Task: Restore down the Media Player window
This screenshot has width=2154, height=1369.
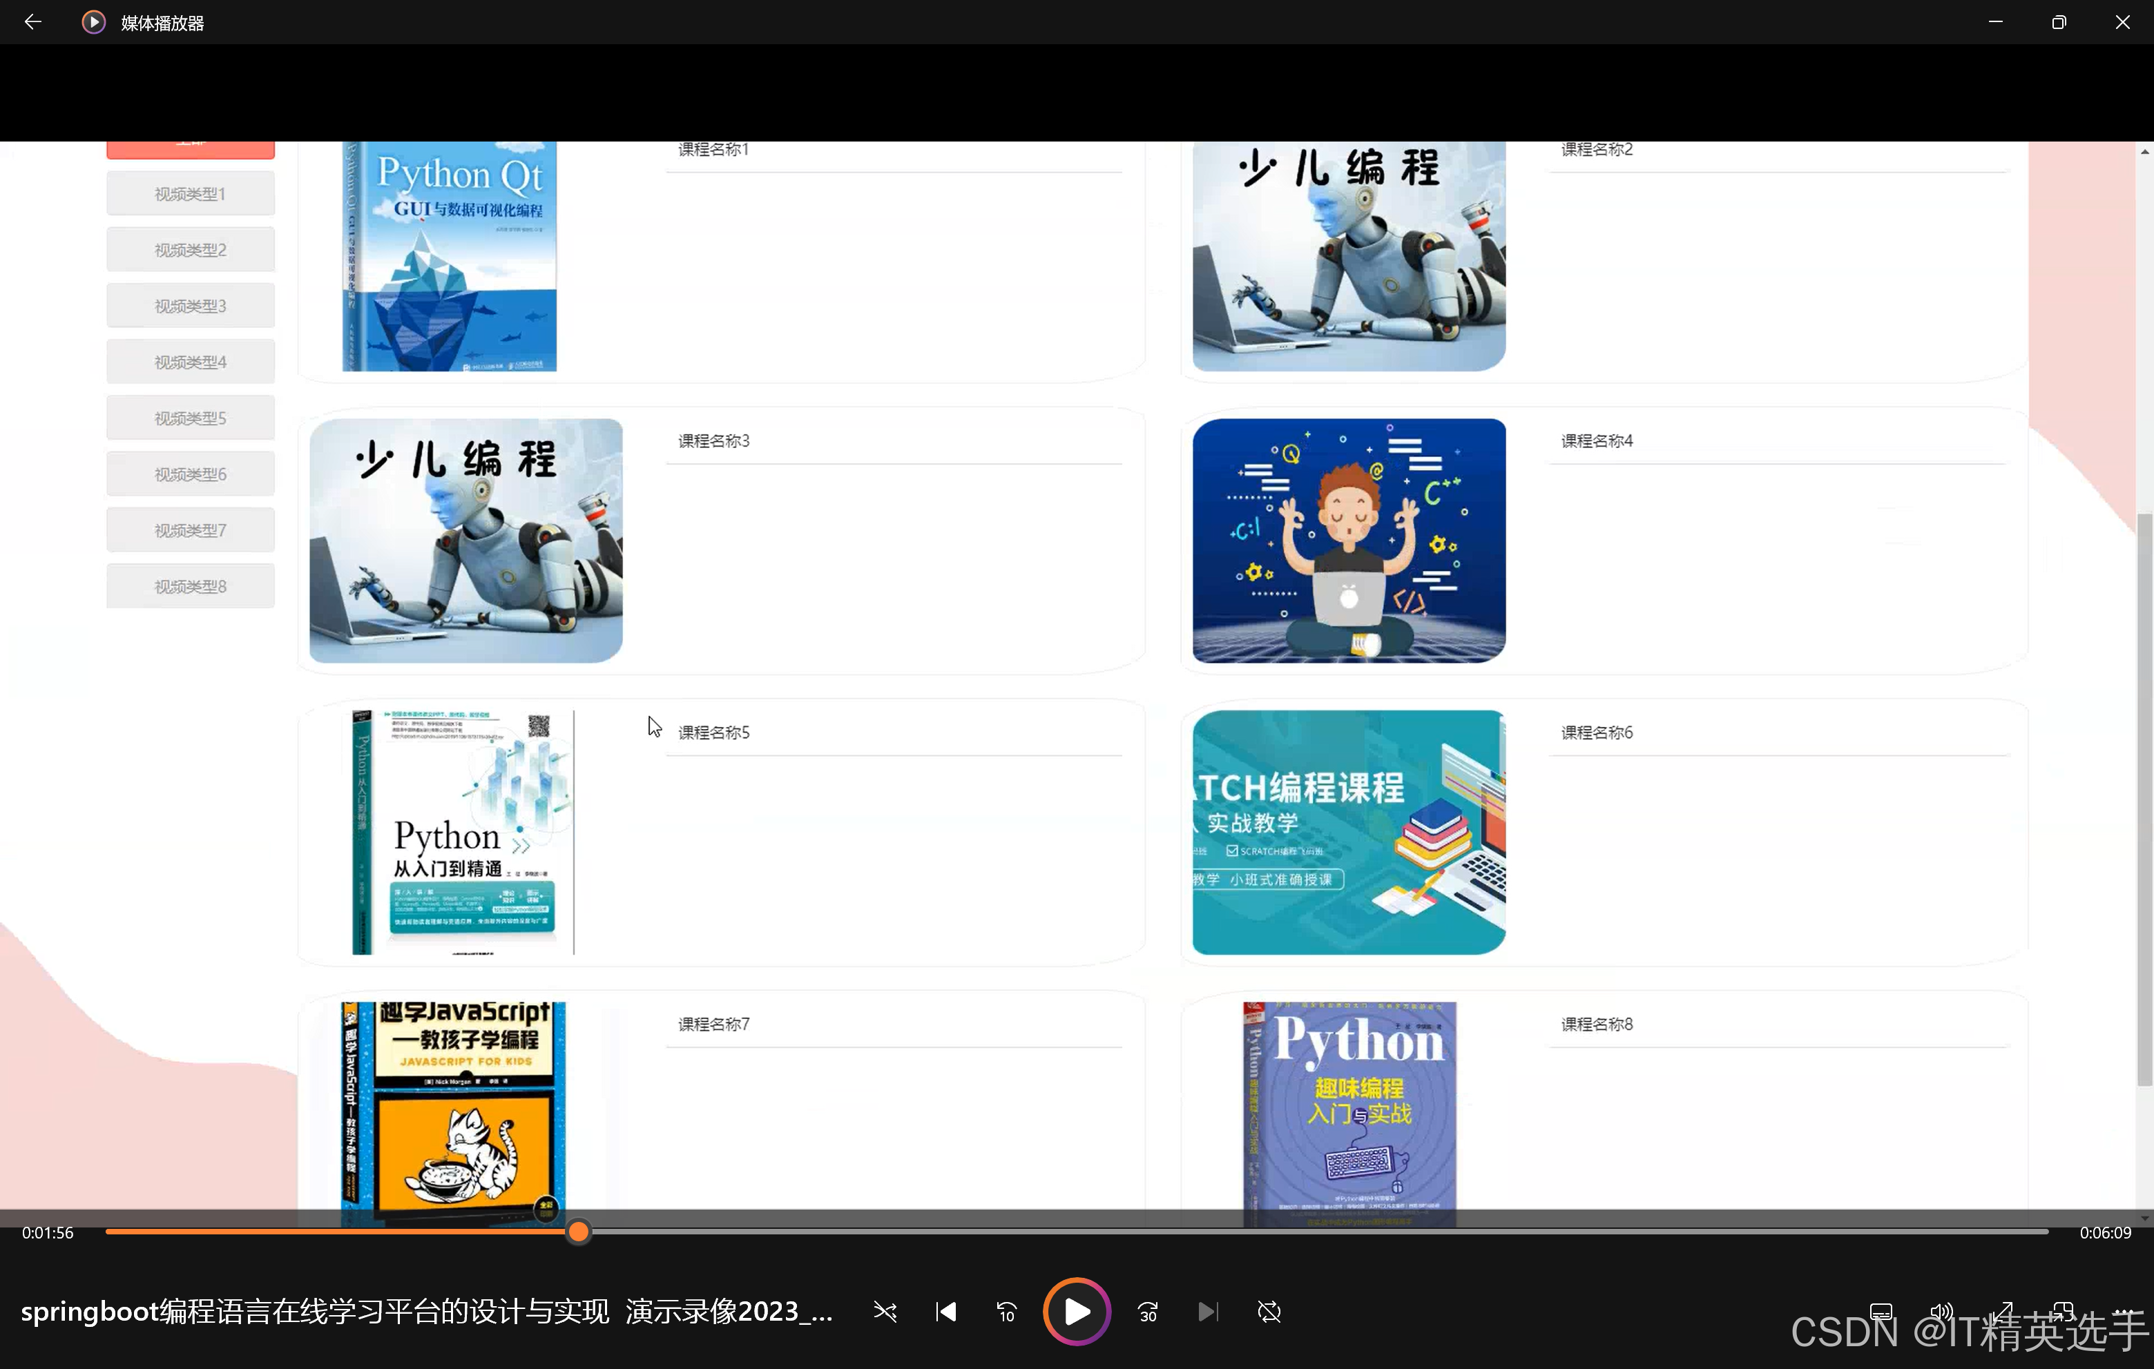Action: coord(2059,21)
